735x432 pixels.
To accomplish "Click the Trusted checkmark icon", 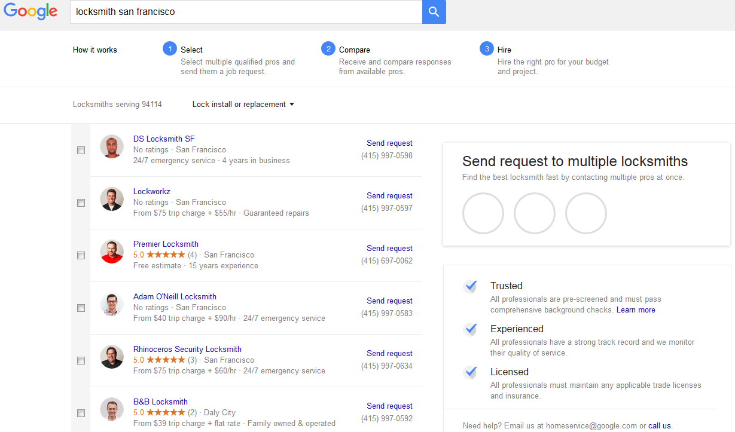I will (x=471, y=286).
